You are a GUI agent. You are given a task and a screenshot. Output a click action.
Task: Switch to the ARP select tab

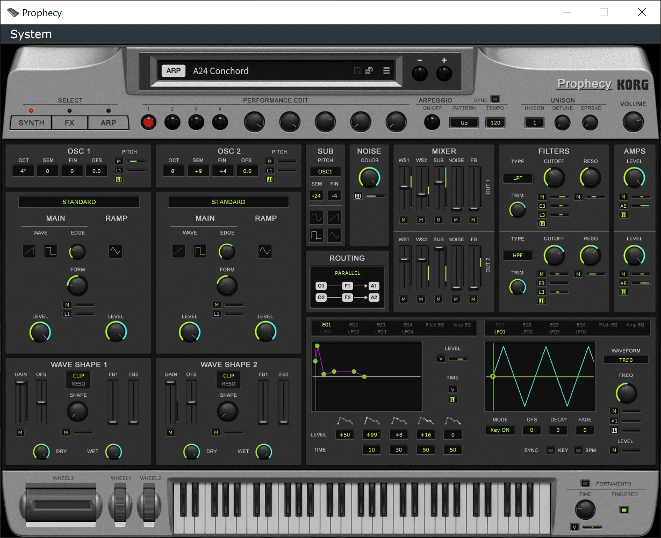click(109, 122)
